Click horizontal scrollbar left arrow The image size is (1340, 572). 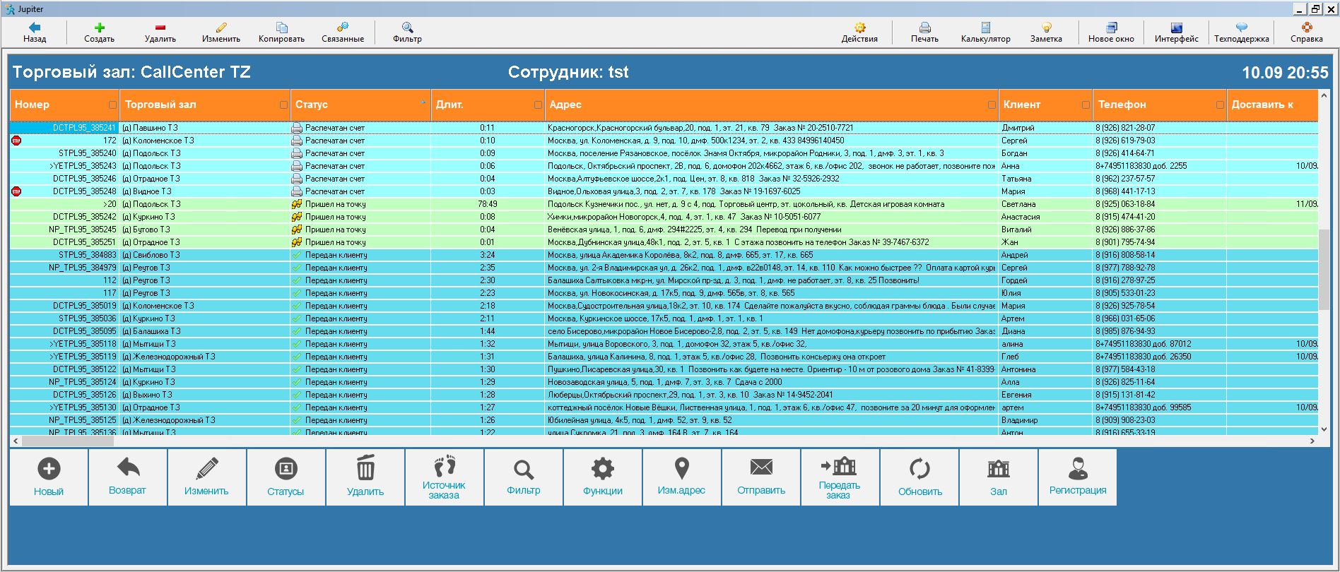tap(16, 441)
